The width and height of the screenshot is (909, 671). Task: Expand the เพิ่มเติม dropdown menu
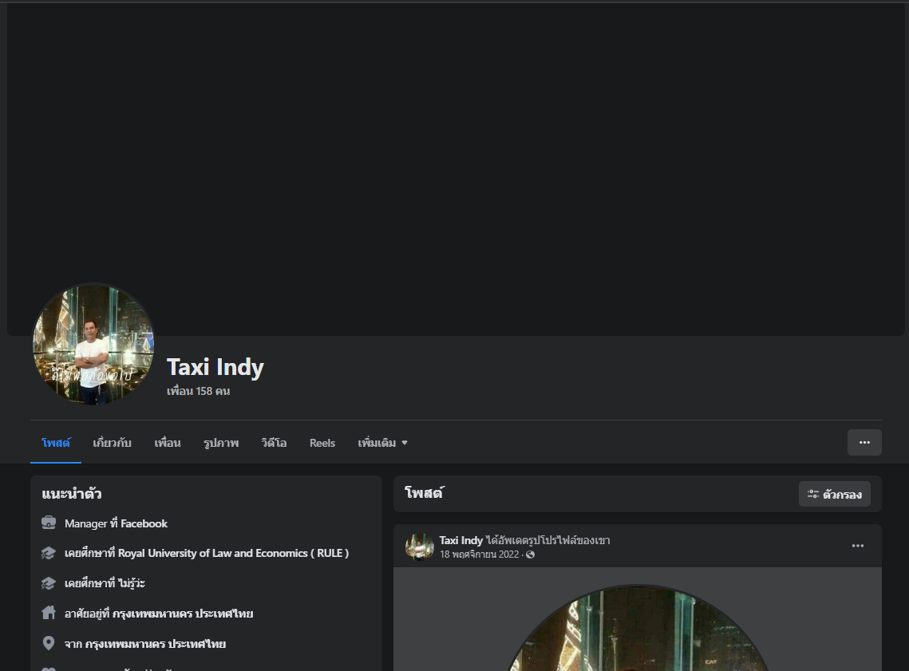(x=382, y=443)
